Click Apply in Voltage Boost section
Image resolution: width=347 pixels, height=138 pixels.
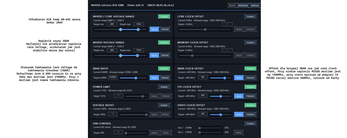point(154,114)
